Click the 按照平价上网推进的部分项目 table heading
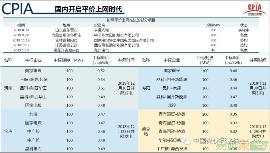 (x=131, y=20)
